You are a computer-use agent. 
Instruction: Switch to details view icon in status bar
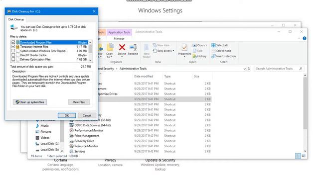(298, 156)
